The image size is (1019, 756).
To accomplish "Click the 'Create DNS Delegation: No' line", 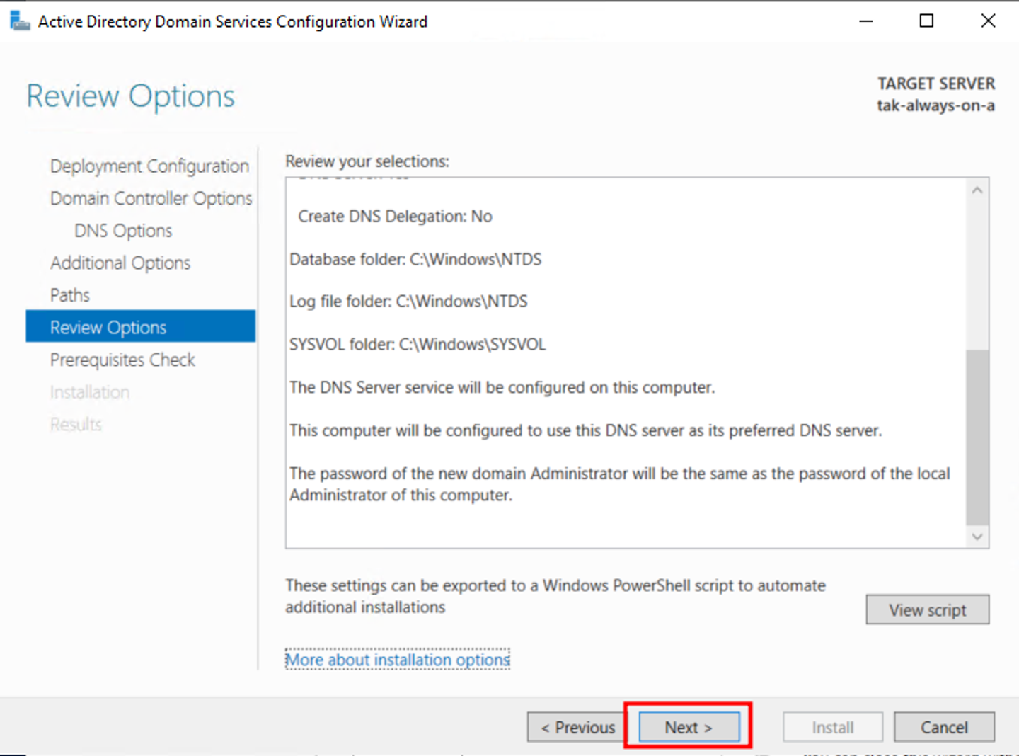I will (x=395, y=216).
